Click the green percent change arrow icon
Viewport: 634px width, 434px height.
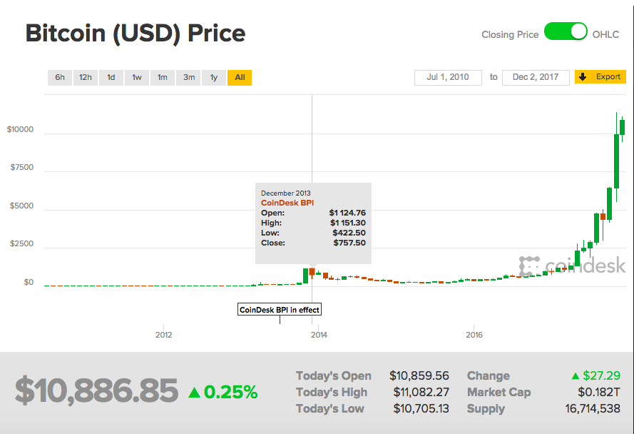tap(194, 392)
